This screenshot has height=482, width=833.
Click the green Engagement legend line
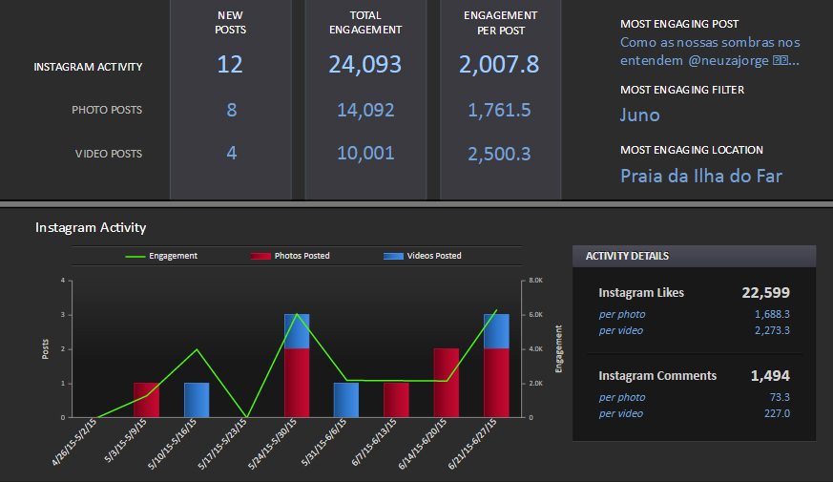[135, 256]
